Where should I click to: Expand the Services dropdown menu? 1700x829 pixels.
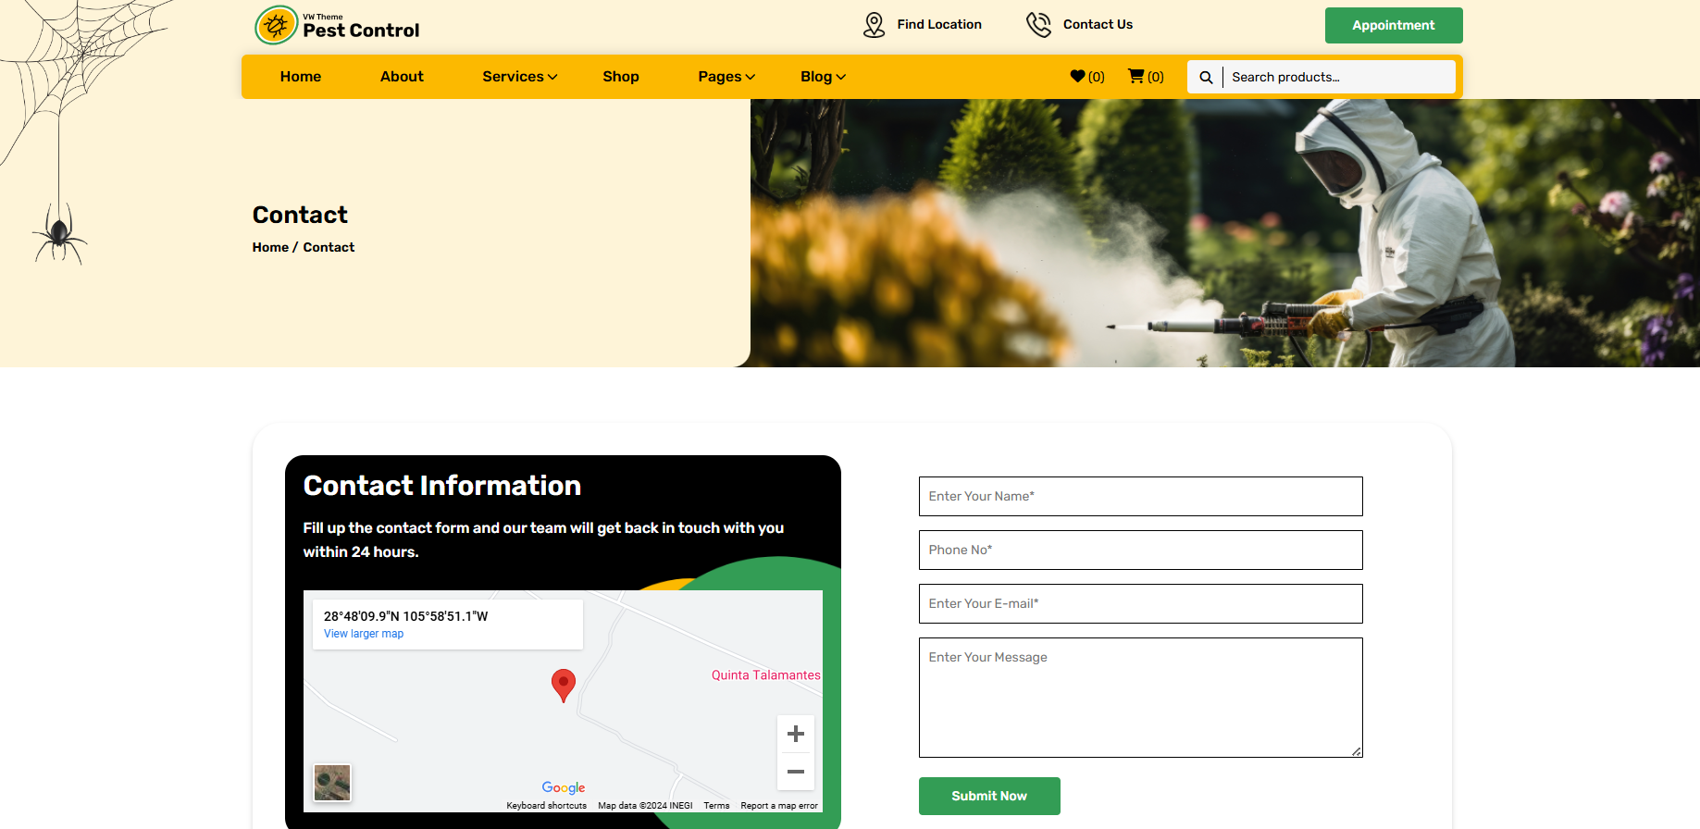[519, 77]
